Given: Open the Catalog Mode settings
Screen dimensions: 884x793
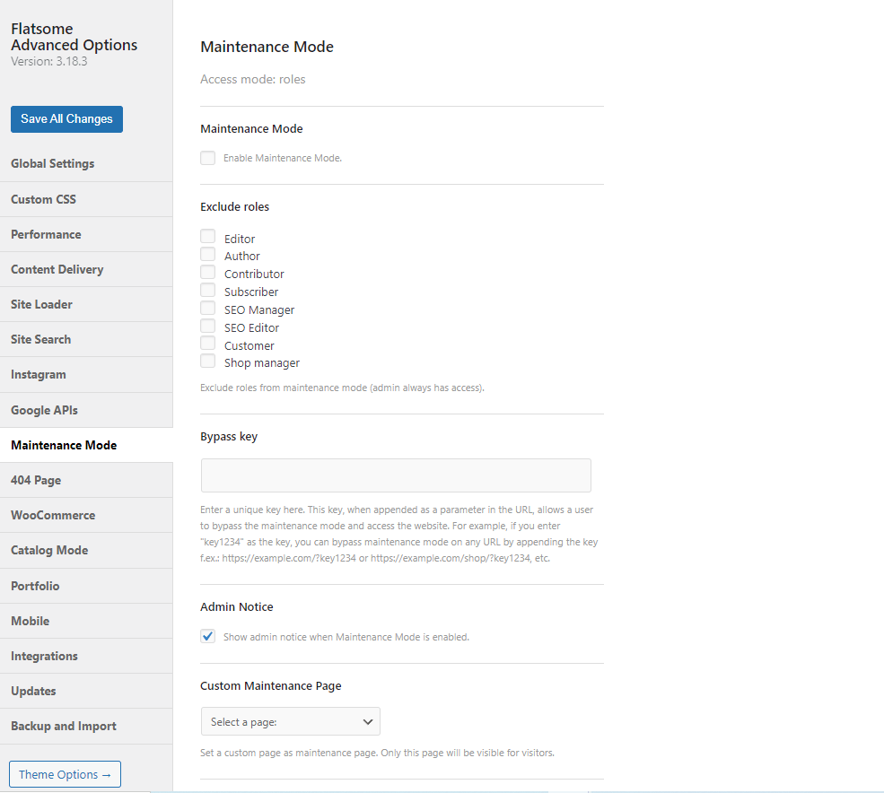Looking at the screenshot, I should [86, 550].
